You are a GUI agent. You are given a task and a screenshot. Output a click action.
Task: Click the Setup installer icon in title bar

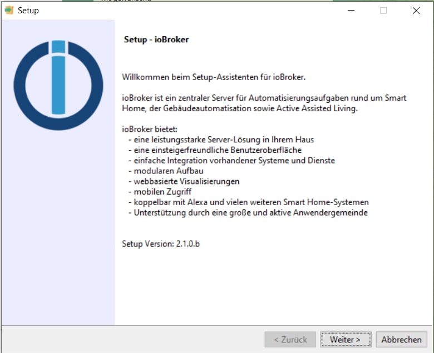pyautogui.click(x=9, y=10)
